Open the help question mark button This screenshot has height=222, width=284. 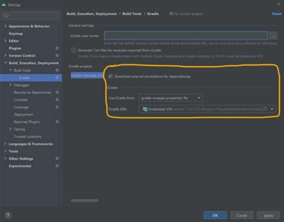[x=8, y=215]
